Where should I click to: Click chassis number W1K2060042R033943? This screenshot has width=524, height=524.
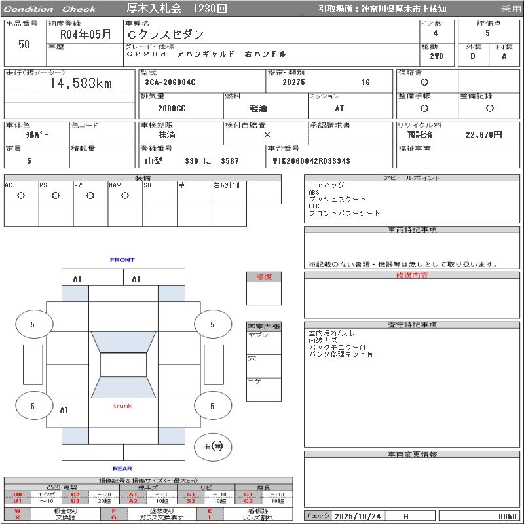click(x=311, y=160)
